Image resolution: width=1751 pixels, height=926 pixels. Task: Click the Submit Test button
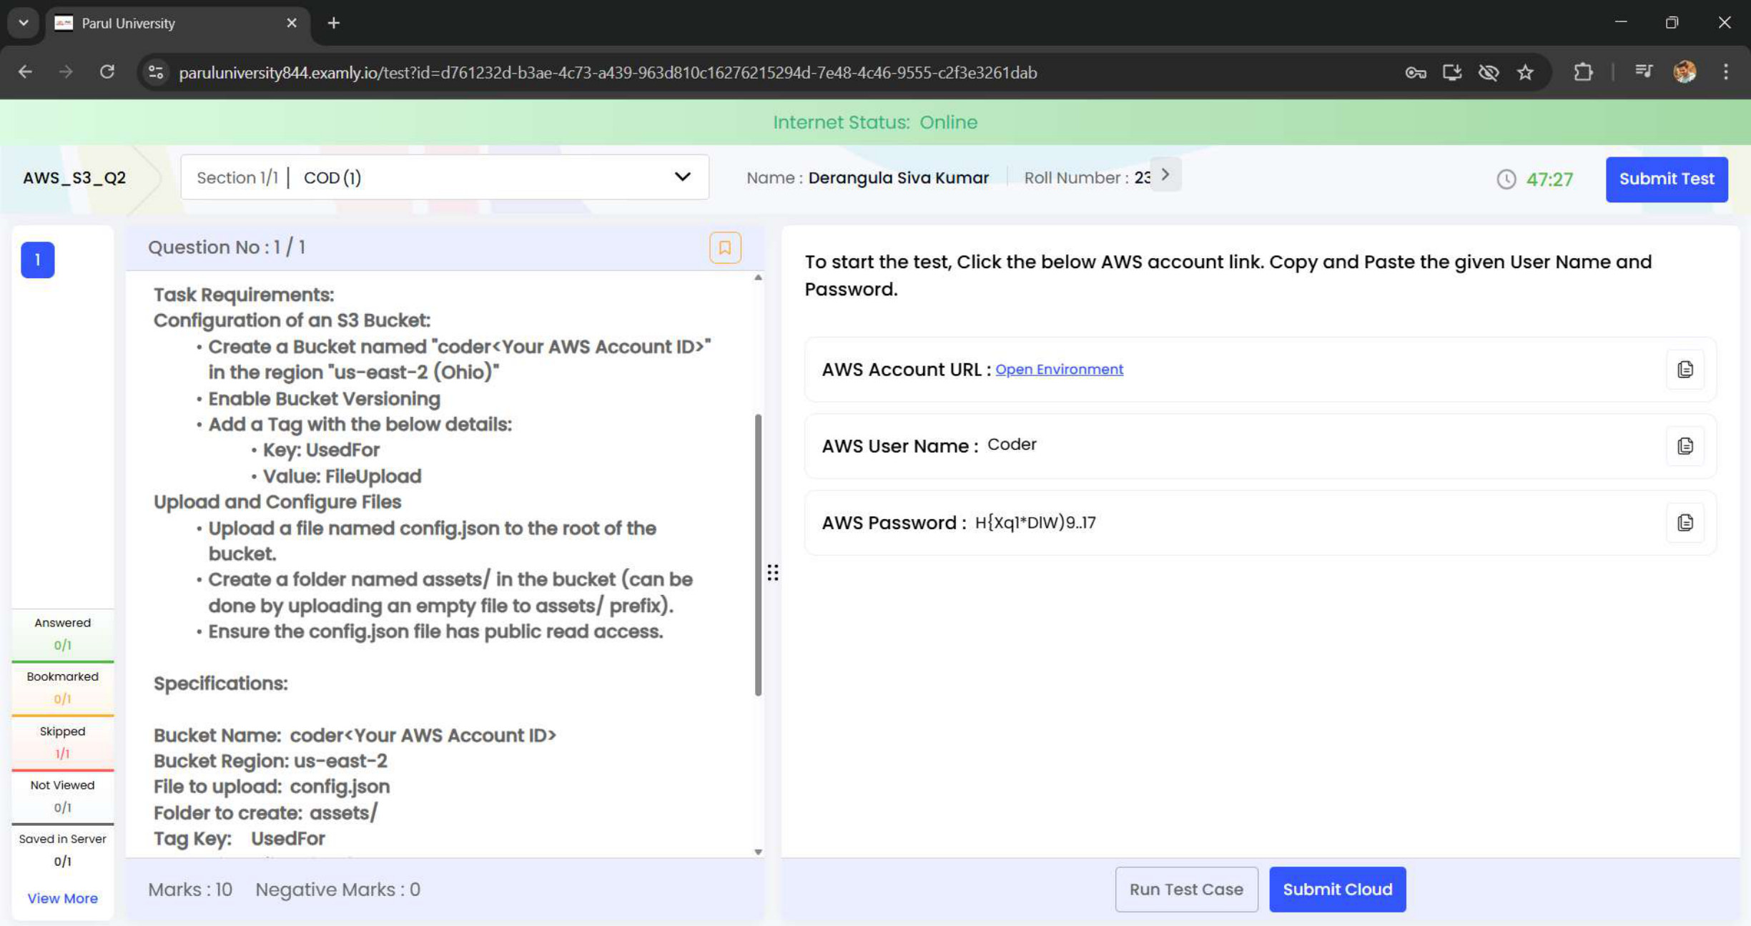pyautogui.click(x=1666, y=179)
